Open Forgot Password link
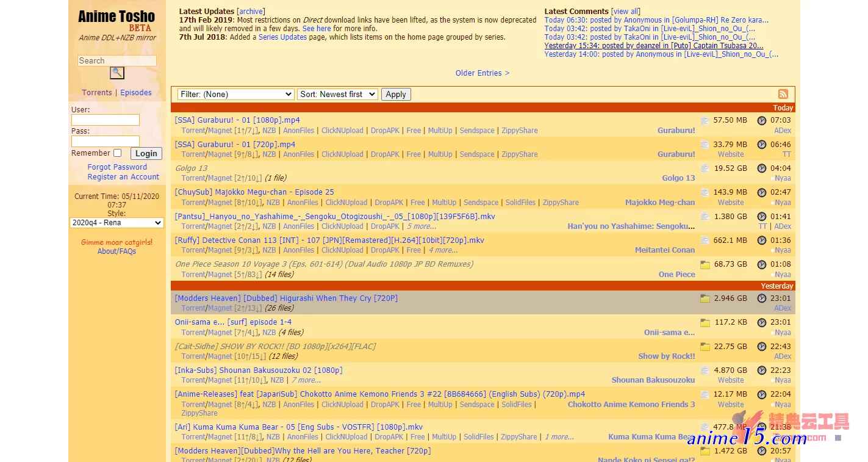The height and width of the screenshot is (462, 868). click(x=117, y=167)
